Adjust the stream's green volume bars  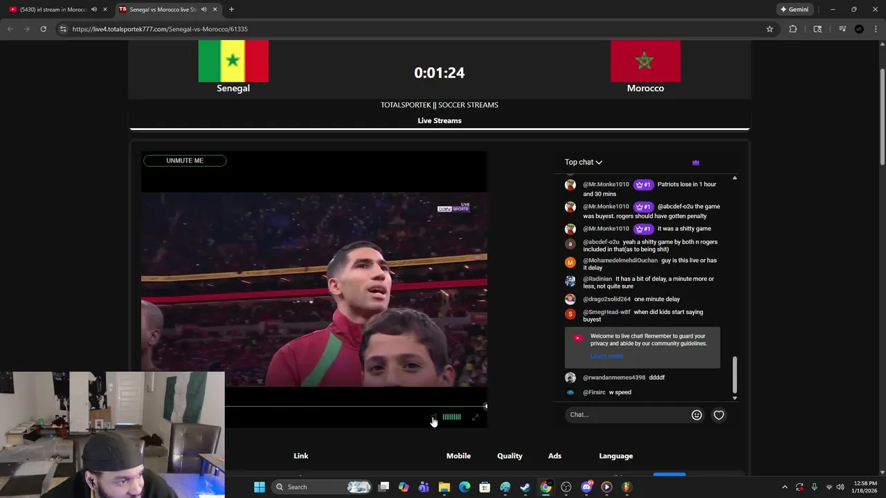[451, 417]
